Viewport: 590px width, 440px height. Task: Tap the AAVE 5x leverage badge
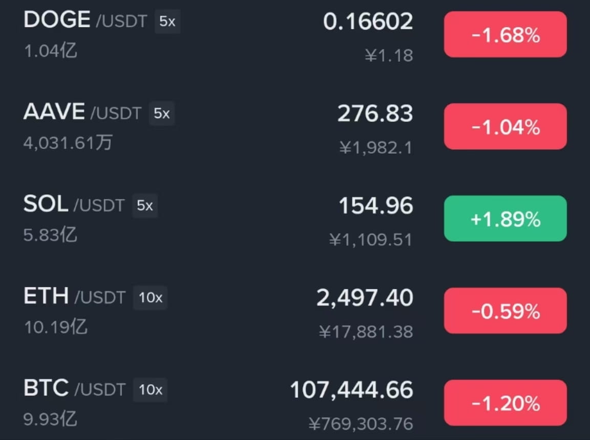[x=162, y=113]
